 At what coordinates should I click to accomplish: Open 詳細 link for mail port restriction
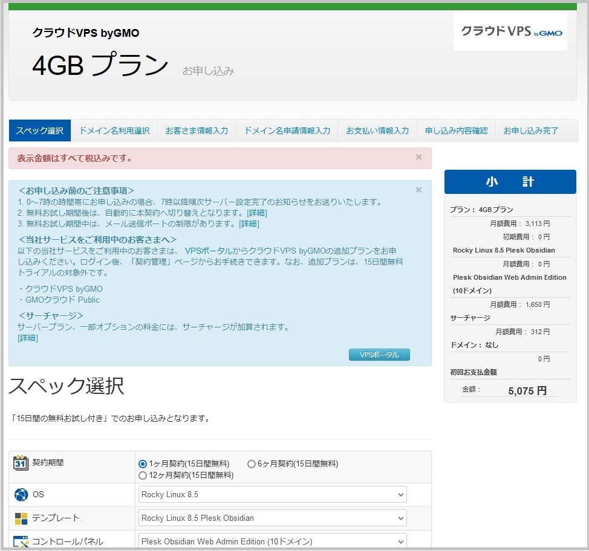click(249, 224)
